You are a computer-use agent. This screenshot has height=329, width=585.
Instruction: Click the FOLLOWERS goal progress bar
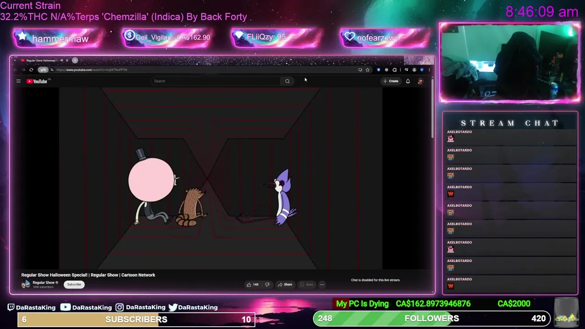[x=431, y=318]
